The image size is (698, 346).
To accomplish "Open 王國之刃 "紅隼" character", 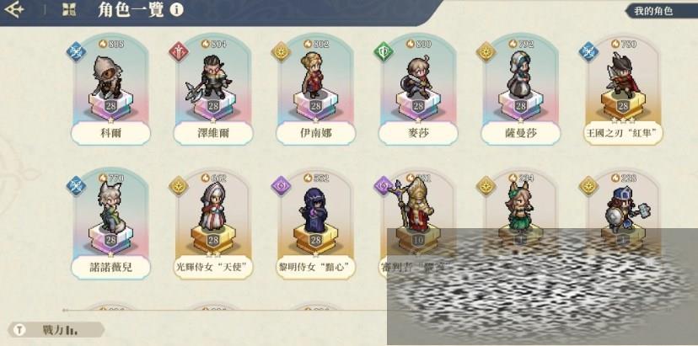I will pos(623,89).
